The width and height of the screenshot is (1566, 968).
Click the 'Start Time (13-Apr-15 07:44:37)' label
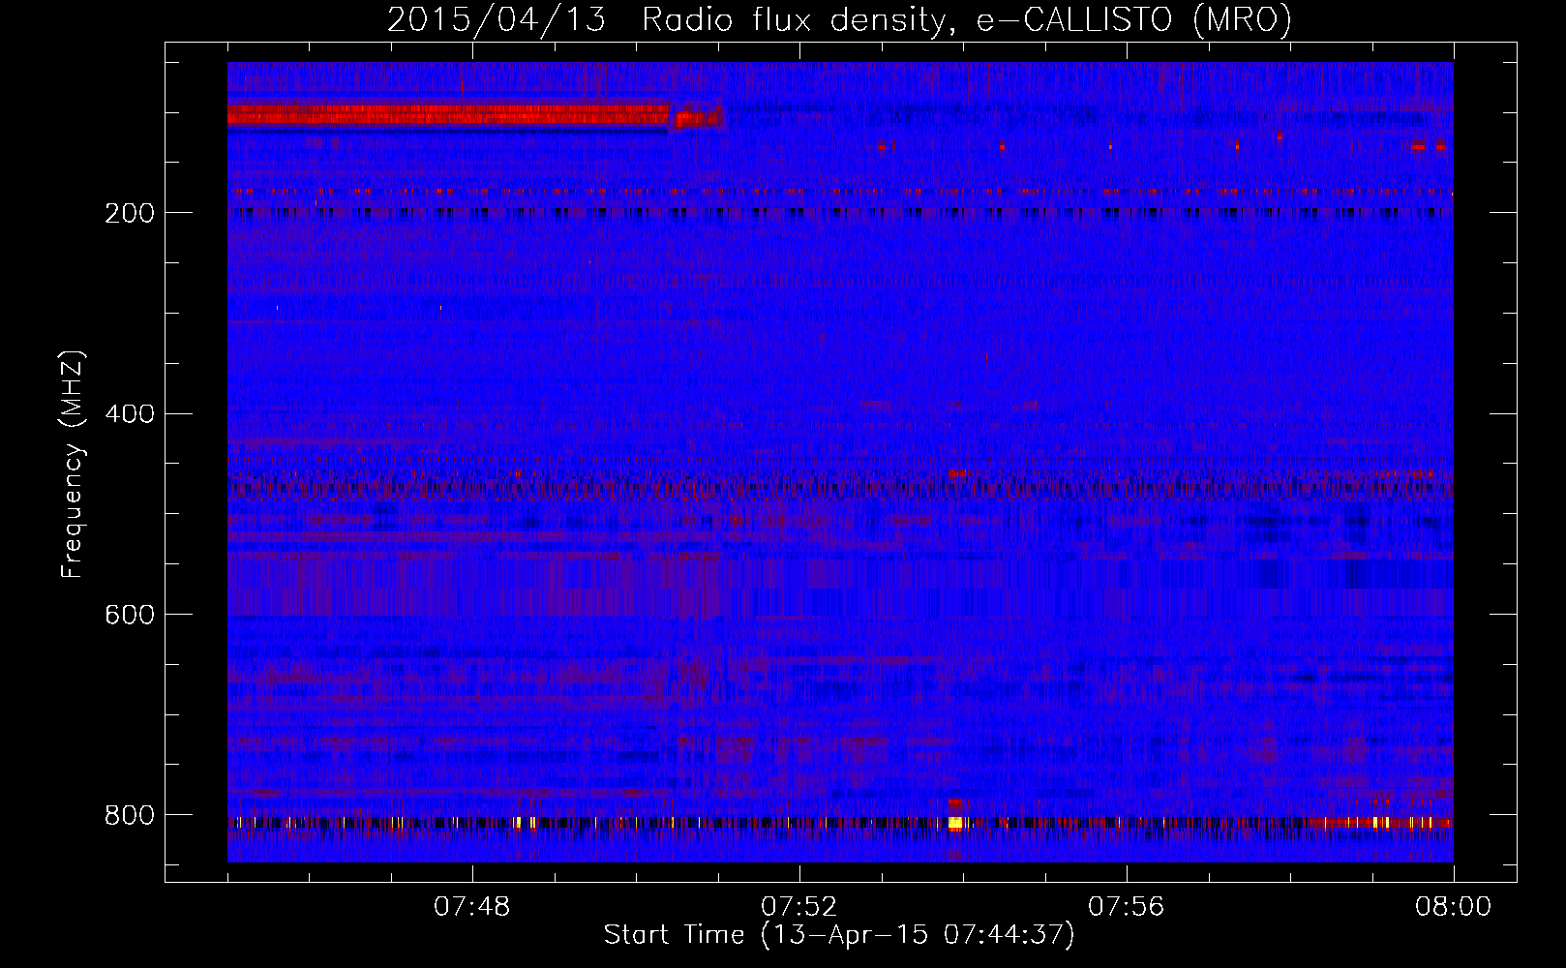839,935
